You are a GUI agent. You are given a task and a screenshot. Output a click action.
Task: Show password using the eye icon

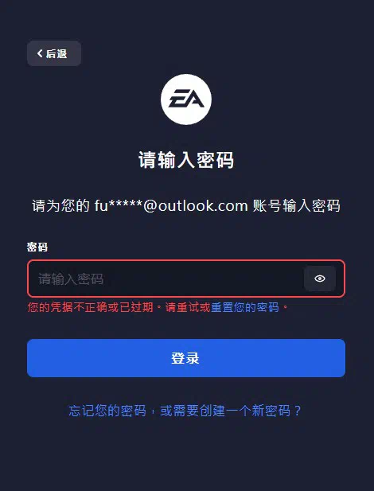320,279
